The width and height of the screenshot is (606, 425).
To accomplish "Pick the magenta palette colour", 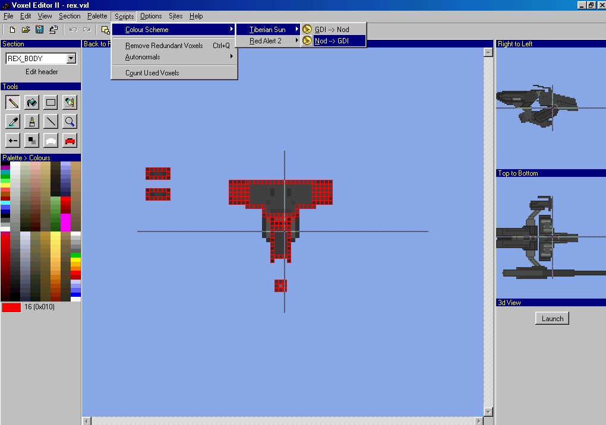I will pyautogui.click(x=65, y=223).
